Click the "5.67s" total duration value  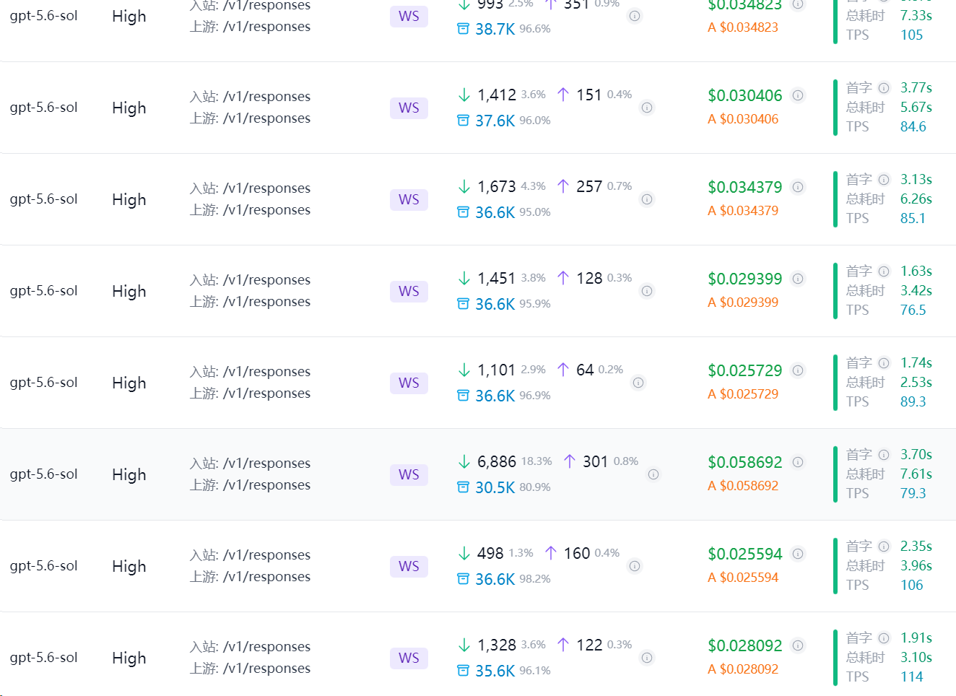point(916,108)
